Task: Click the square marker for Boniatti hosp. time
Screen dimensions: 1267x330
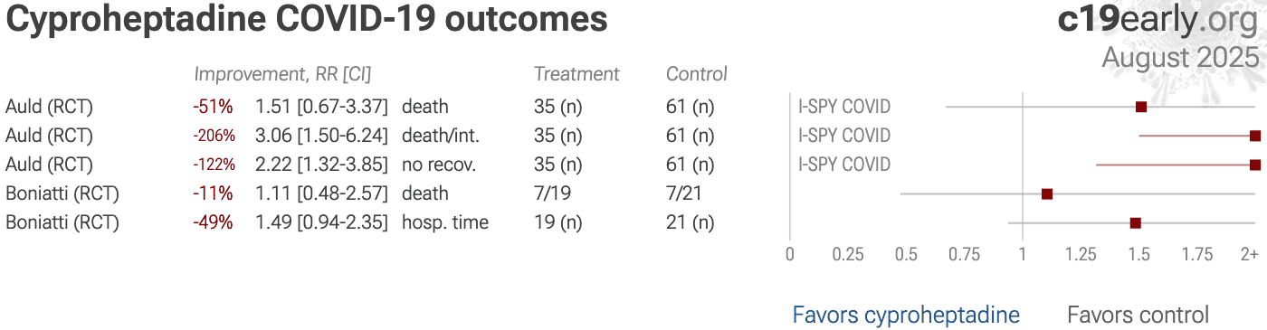Action: click(1135, 222)
